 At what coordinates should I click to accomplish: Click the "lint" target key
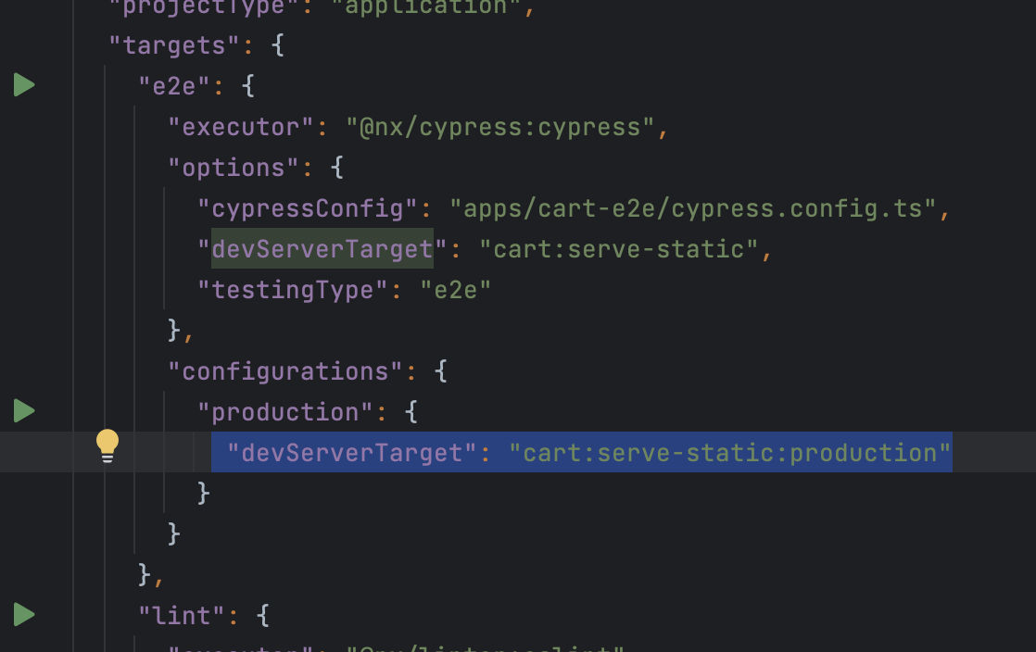181,616
